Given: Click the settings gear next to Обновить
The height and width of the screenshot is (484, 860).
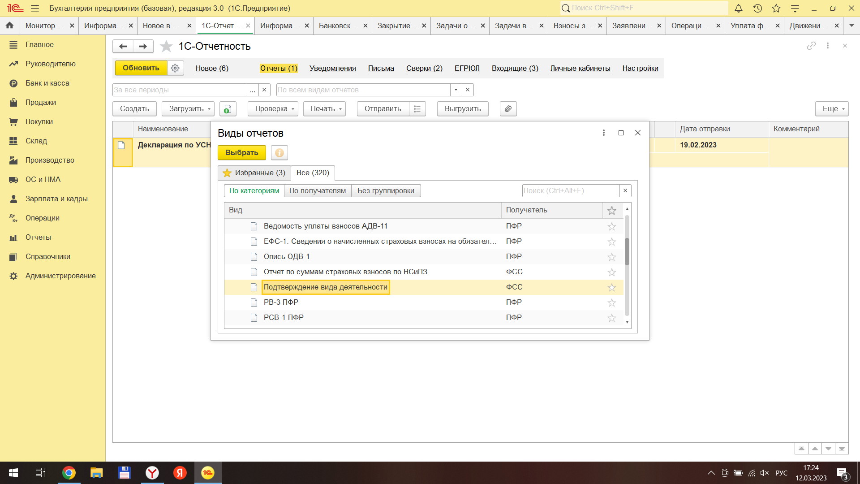Looking at the screenshot, I should [x=175, y=68].
